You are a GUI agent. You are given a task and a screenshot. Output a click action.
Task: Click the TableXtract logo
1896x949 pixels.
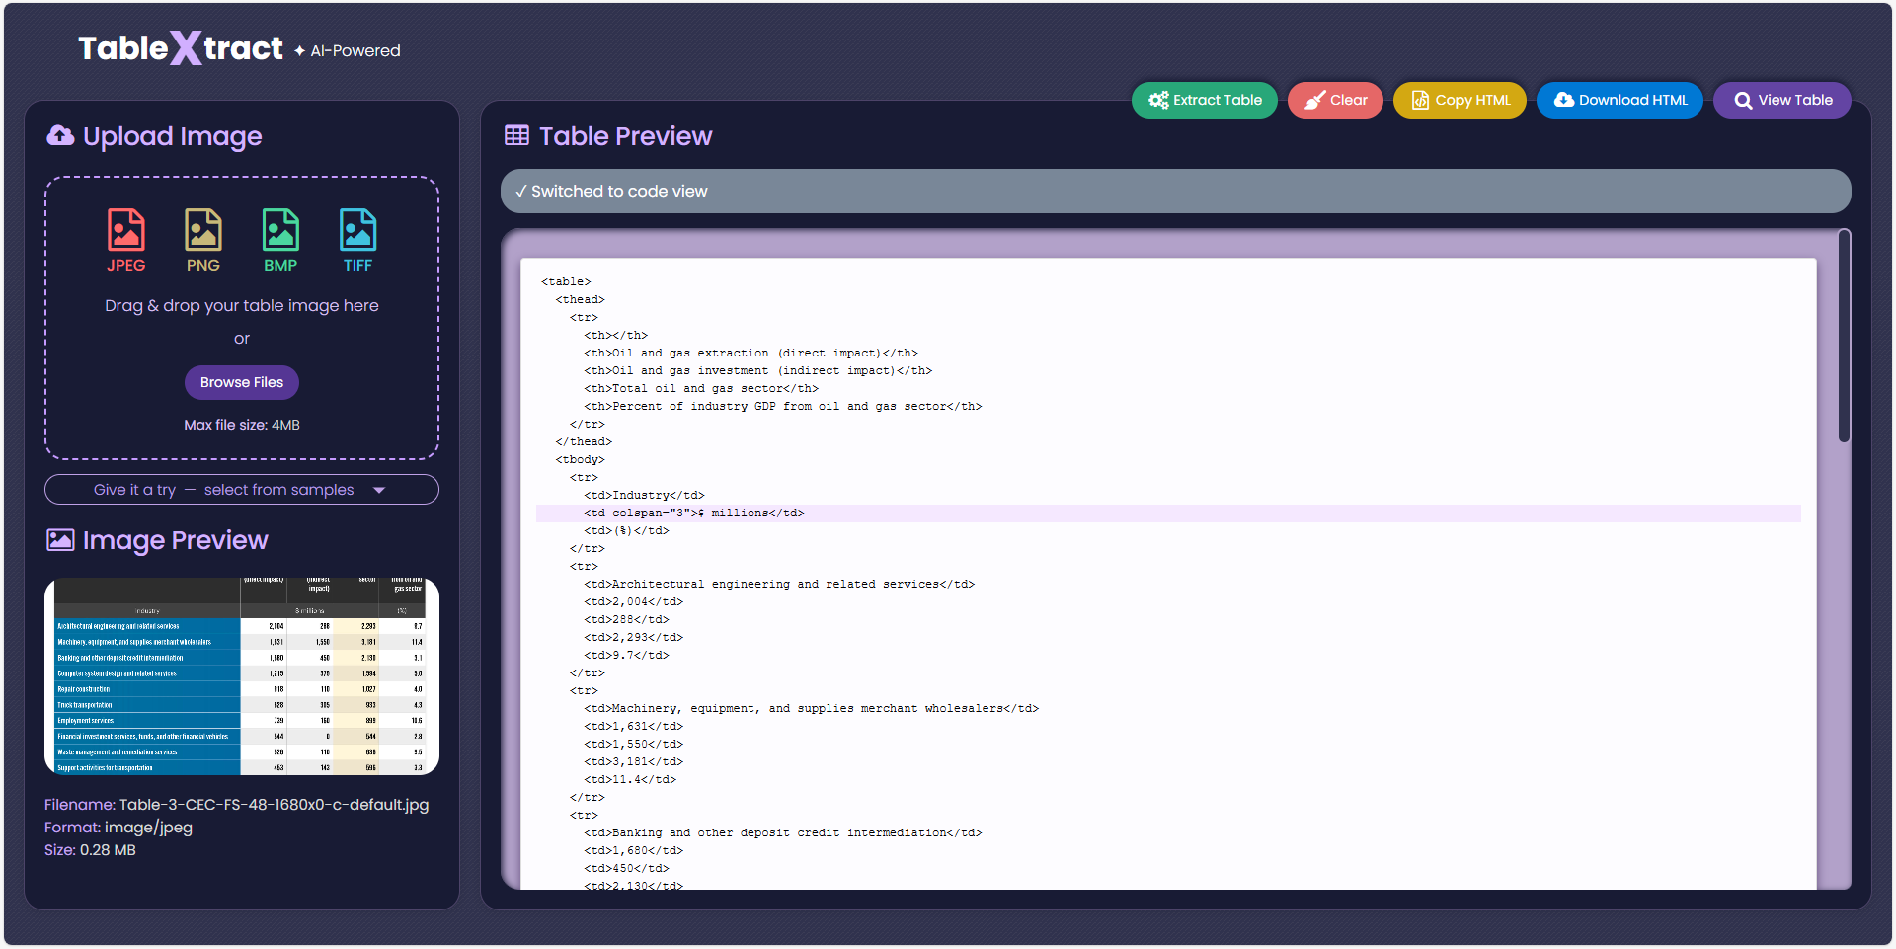[x=181, y=48]
